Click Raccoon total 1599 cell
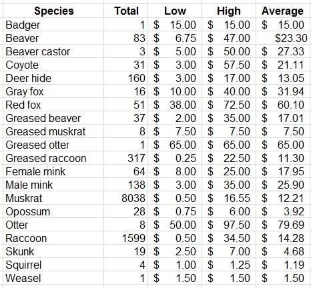 (x=126, y=238)
